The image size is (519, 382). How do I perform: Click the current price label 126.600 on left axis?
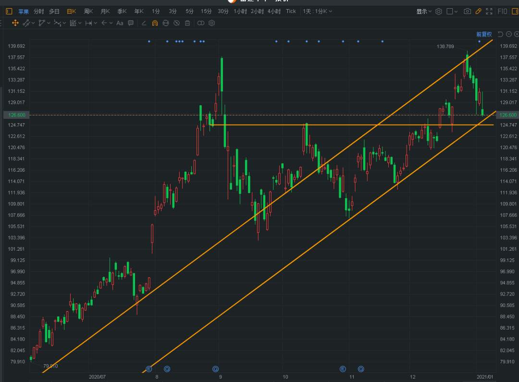click(x=16, y=115)
